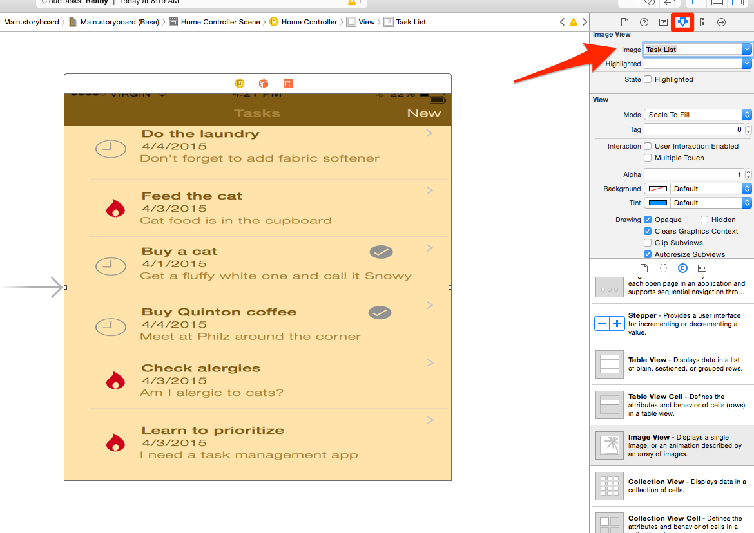Viewport: 754px width, 533px height.
Task: Click the Background color swatch
Action: (657, 189)
